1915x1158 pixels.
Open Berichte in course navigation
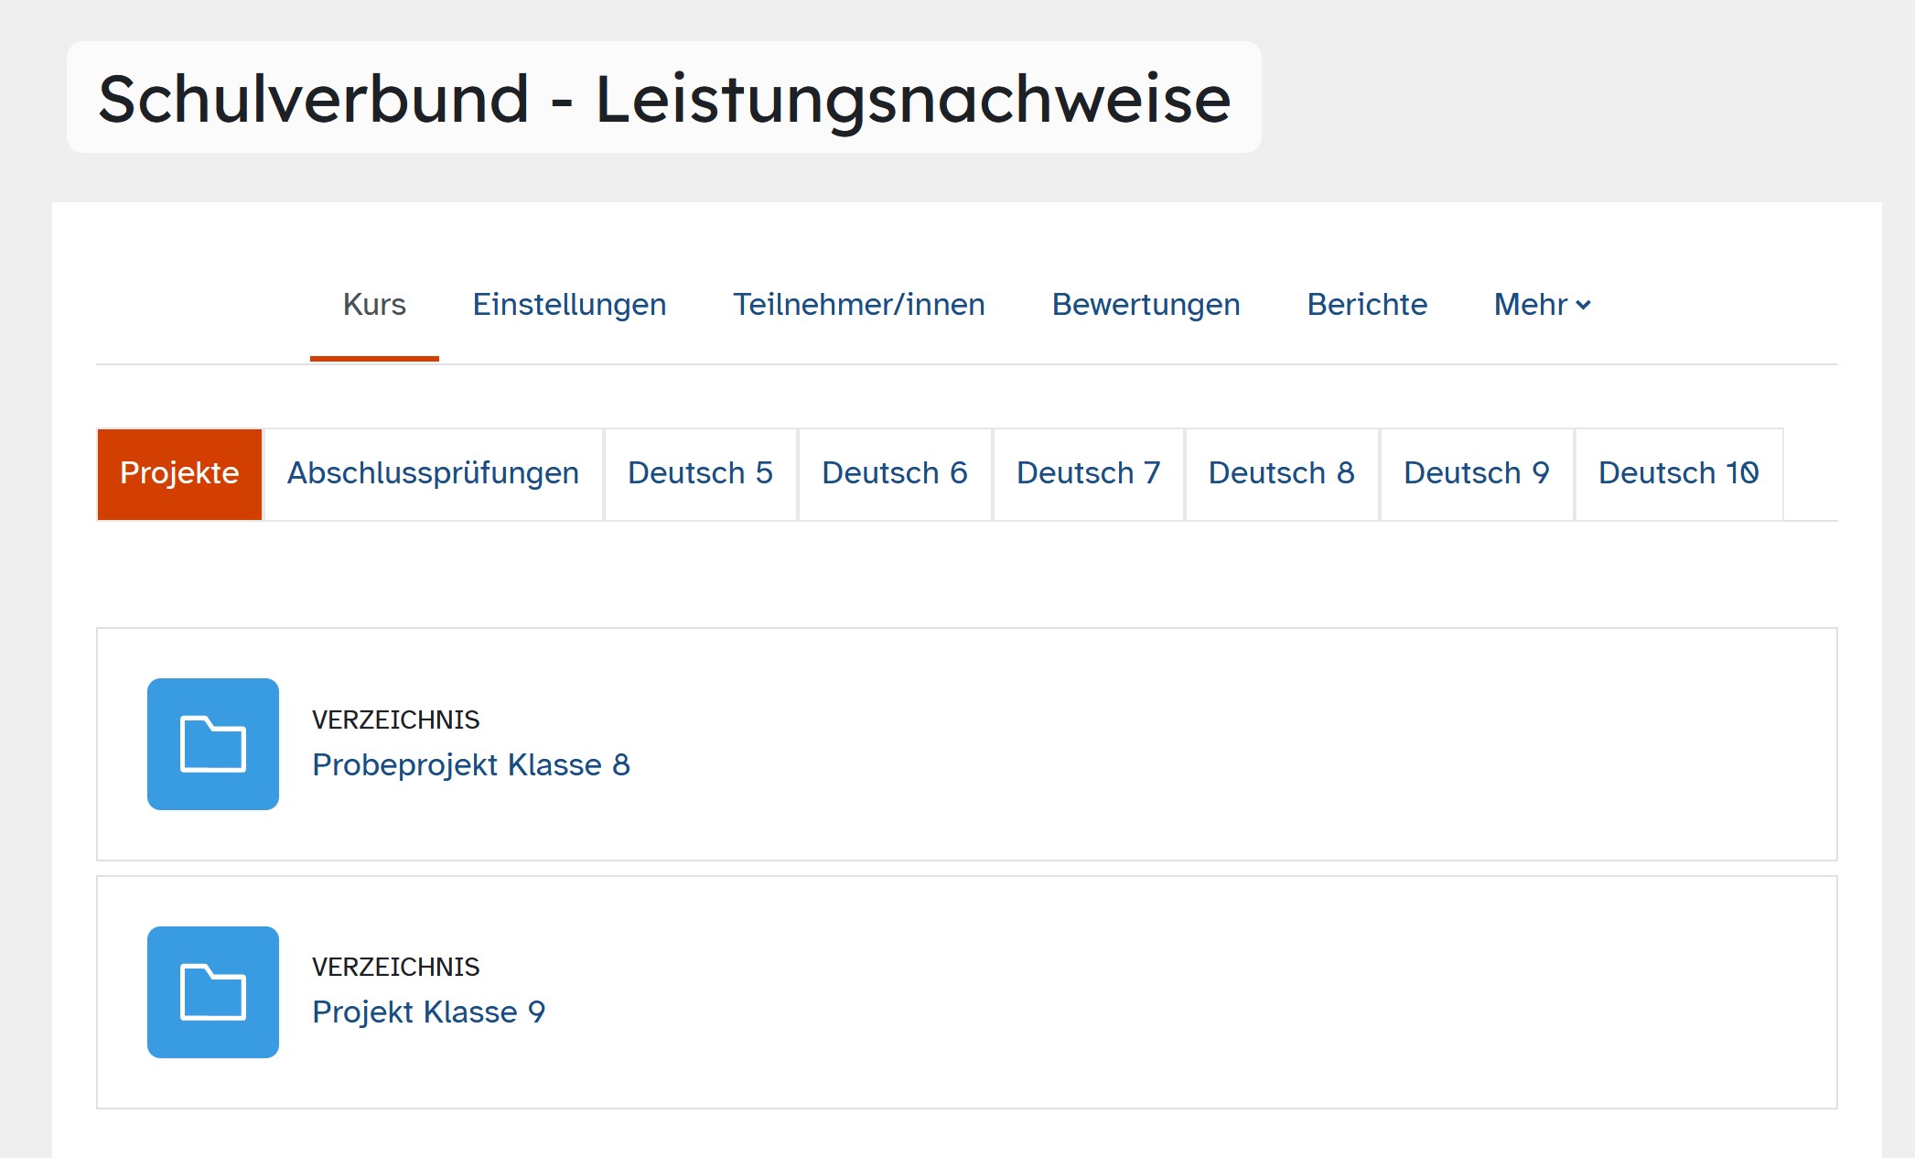1367,305
